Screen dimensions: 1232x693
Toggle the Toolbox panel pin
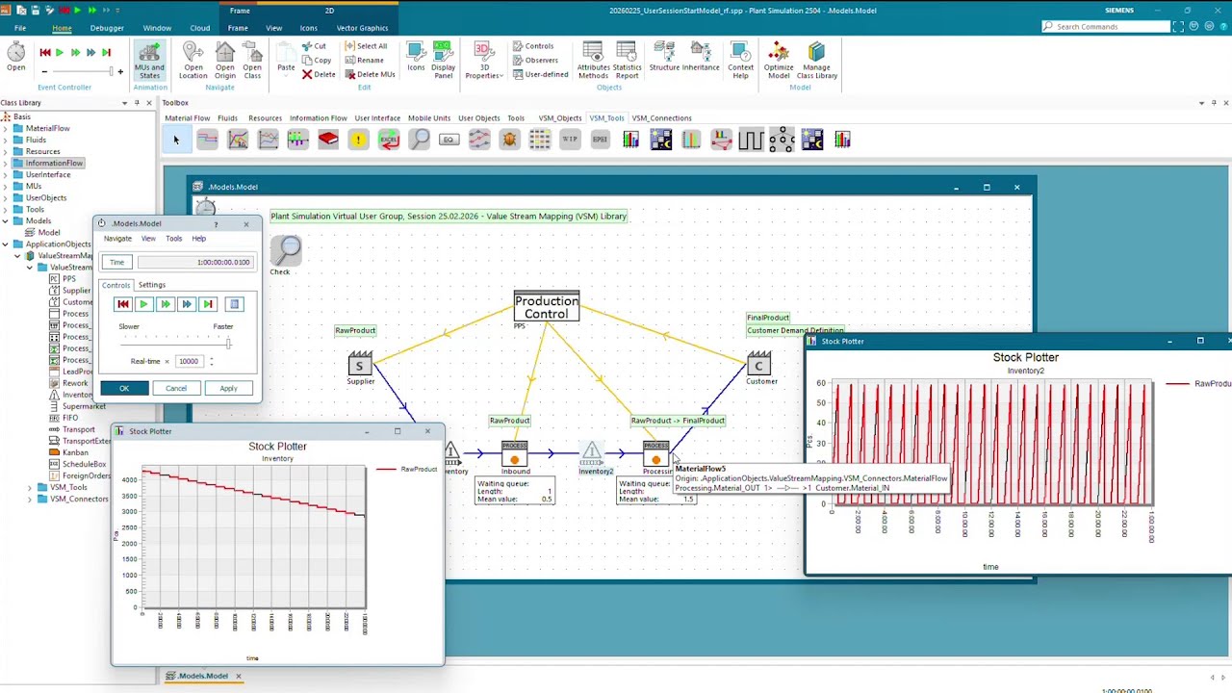pos(1214,103)
